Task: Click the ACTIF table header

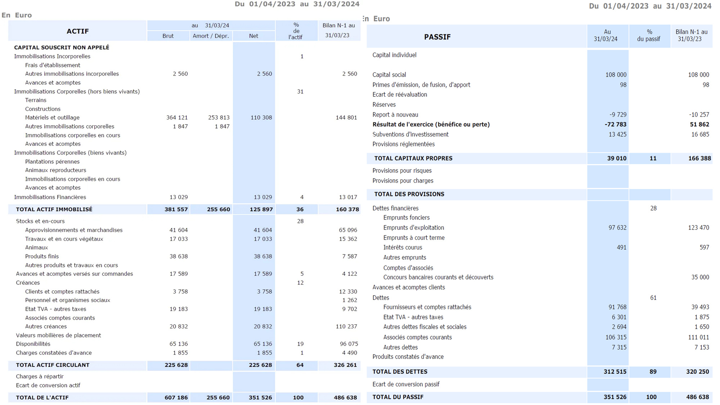Action: [77, 31]
